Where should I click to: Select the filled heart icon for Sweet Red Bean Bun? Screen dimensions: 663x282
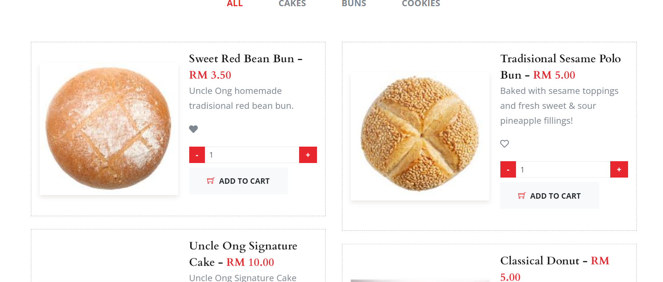coord(193,129)
